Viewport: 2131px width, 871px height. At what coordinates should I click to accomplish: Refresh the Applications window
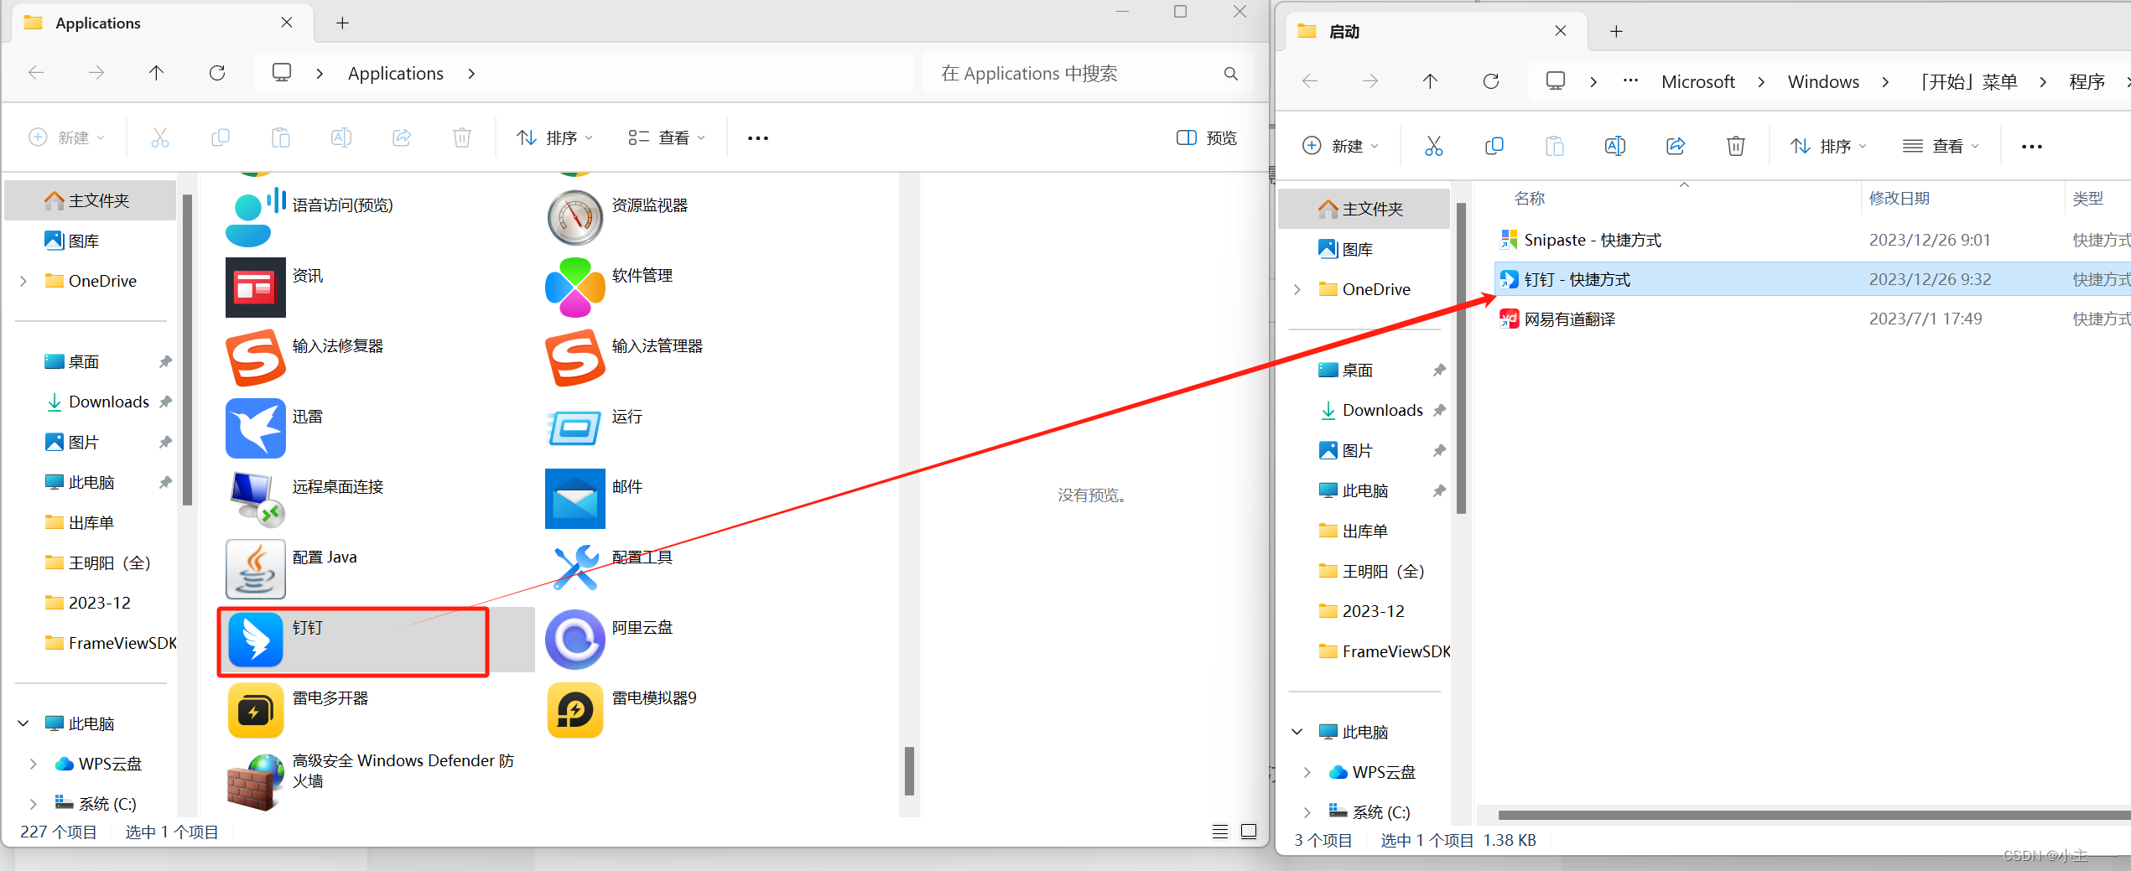pos(217,73)
